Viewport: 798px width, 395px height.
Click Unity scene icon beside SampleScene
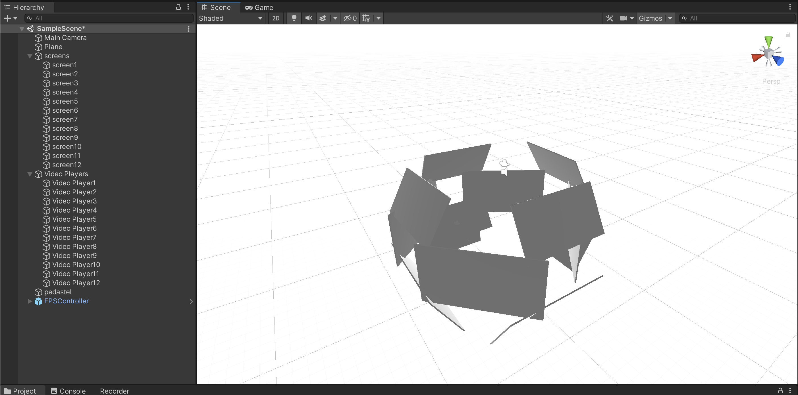coord(30,29)
